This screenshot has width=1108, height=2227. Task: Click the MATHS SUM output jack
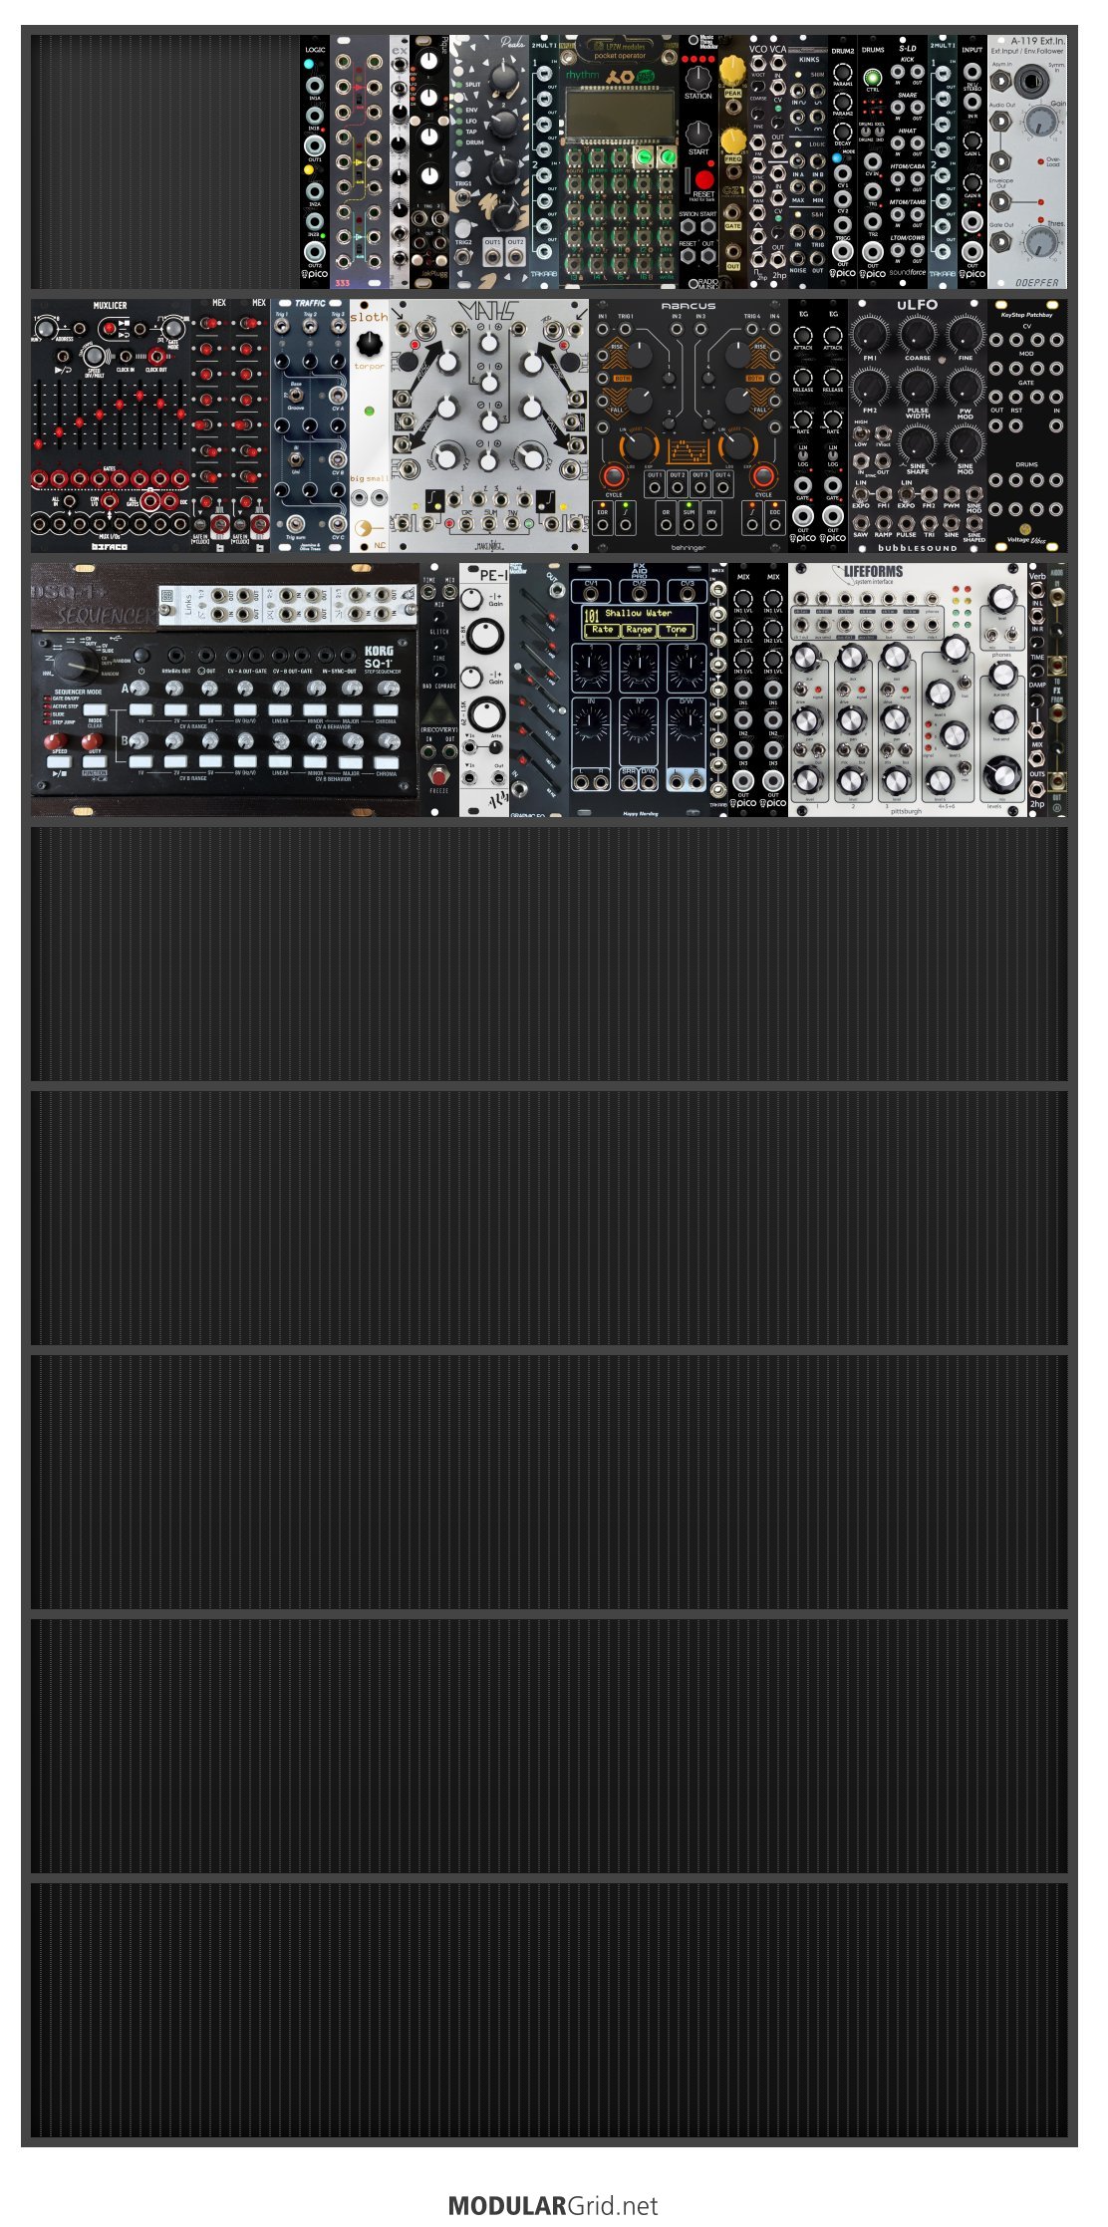[488, 523]
